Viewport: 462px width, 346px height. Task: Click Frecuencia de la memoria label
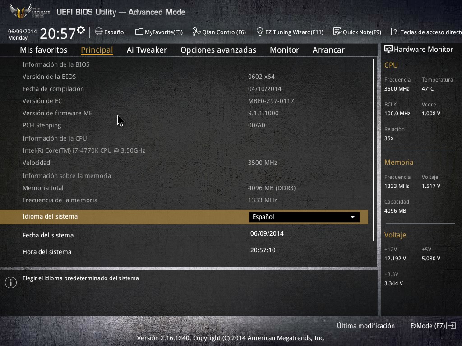pyautogui.click(x=60, y=200)
